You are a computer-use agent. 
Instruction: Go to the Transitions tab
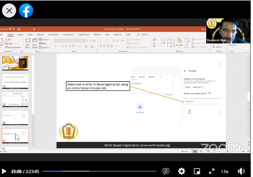pos(53,35)
